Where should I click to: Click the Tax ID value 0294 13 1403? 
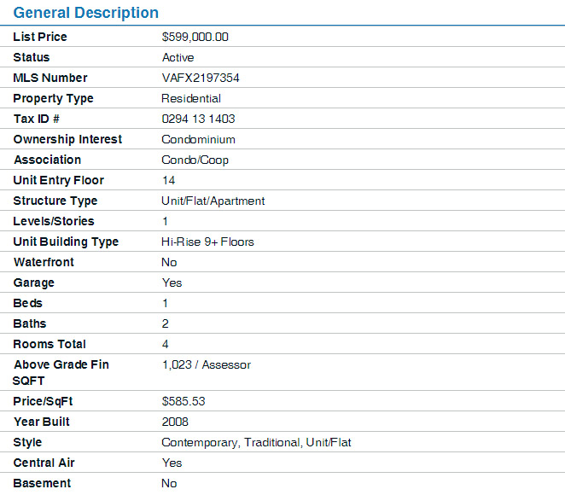198,119
